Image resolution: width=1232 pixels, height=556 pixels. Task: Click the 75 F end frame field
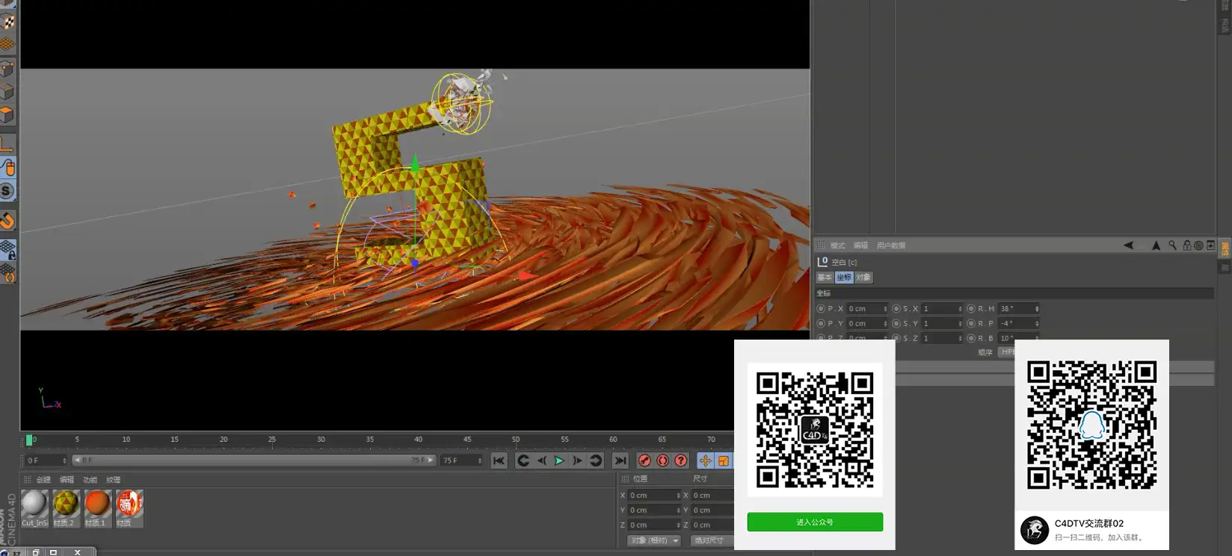(x=462, y=460)
